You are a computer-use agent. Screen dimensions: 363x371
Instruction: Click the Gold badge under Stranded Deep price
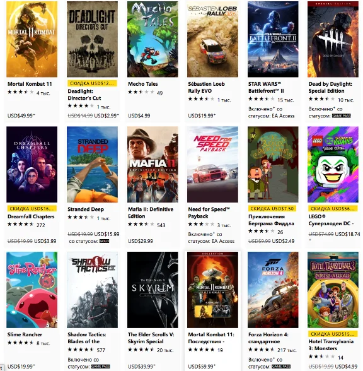click(104, 241)
